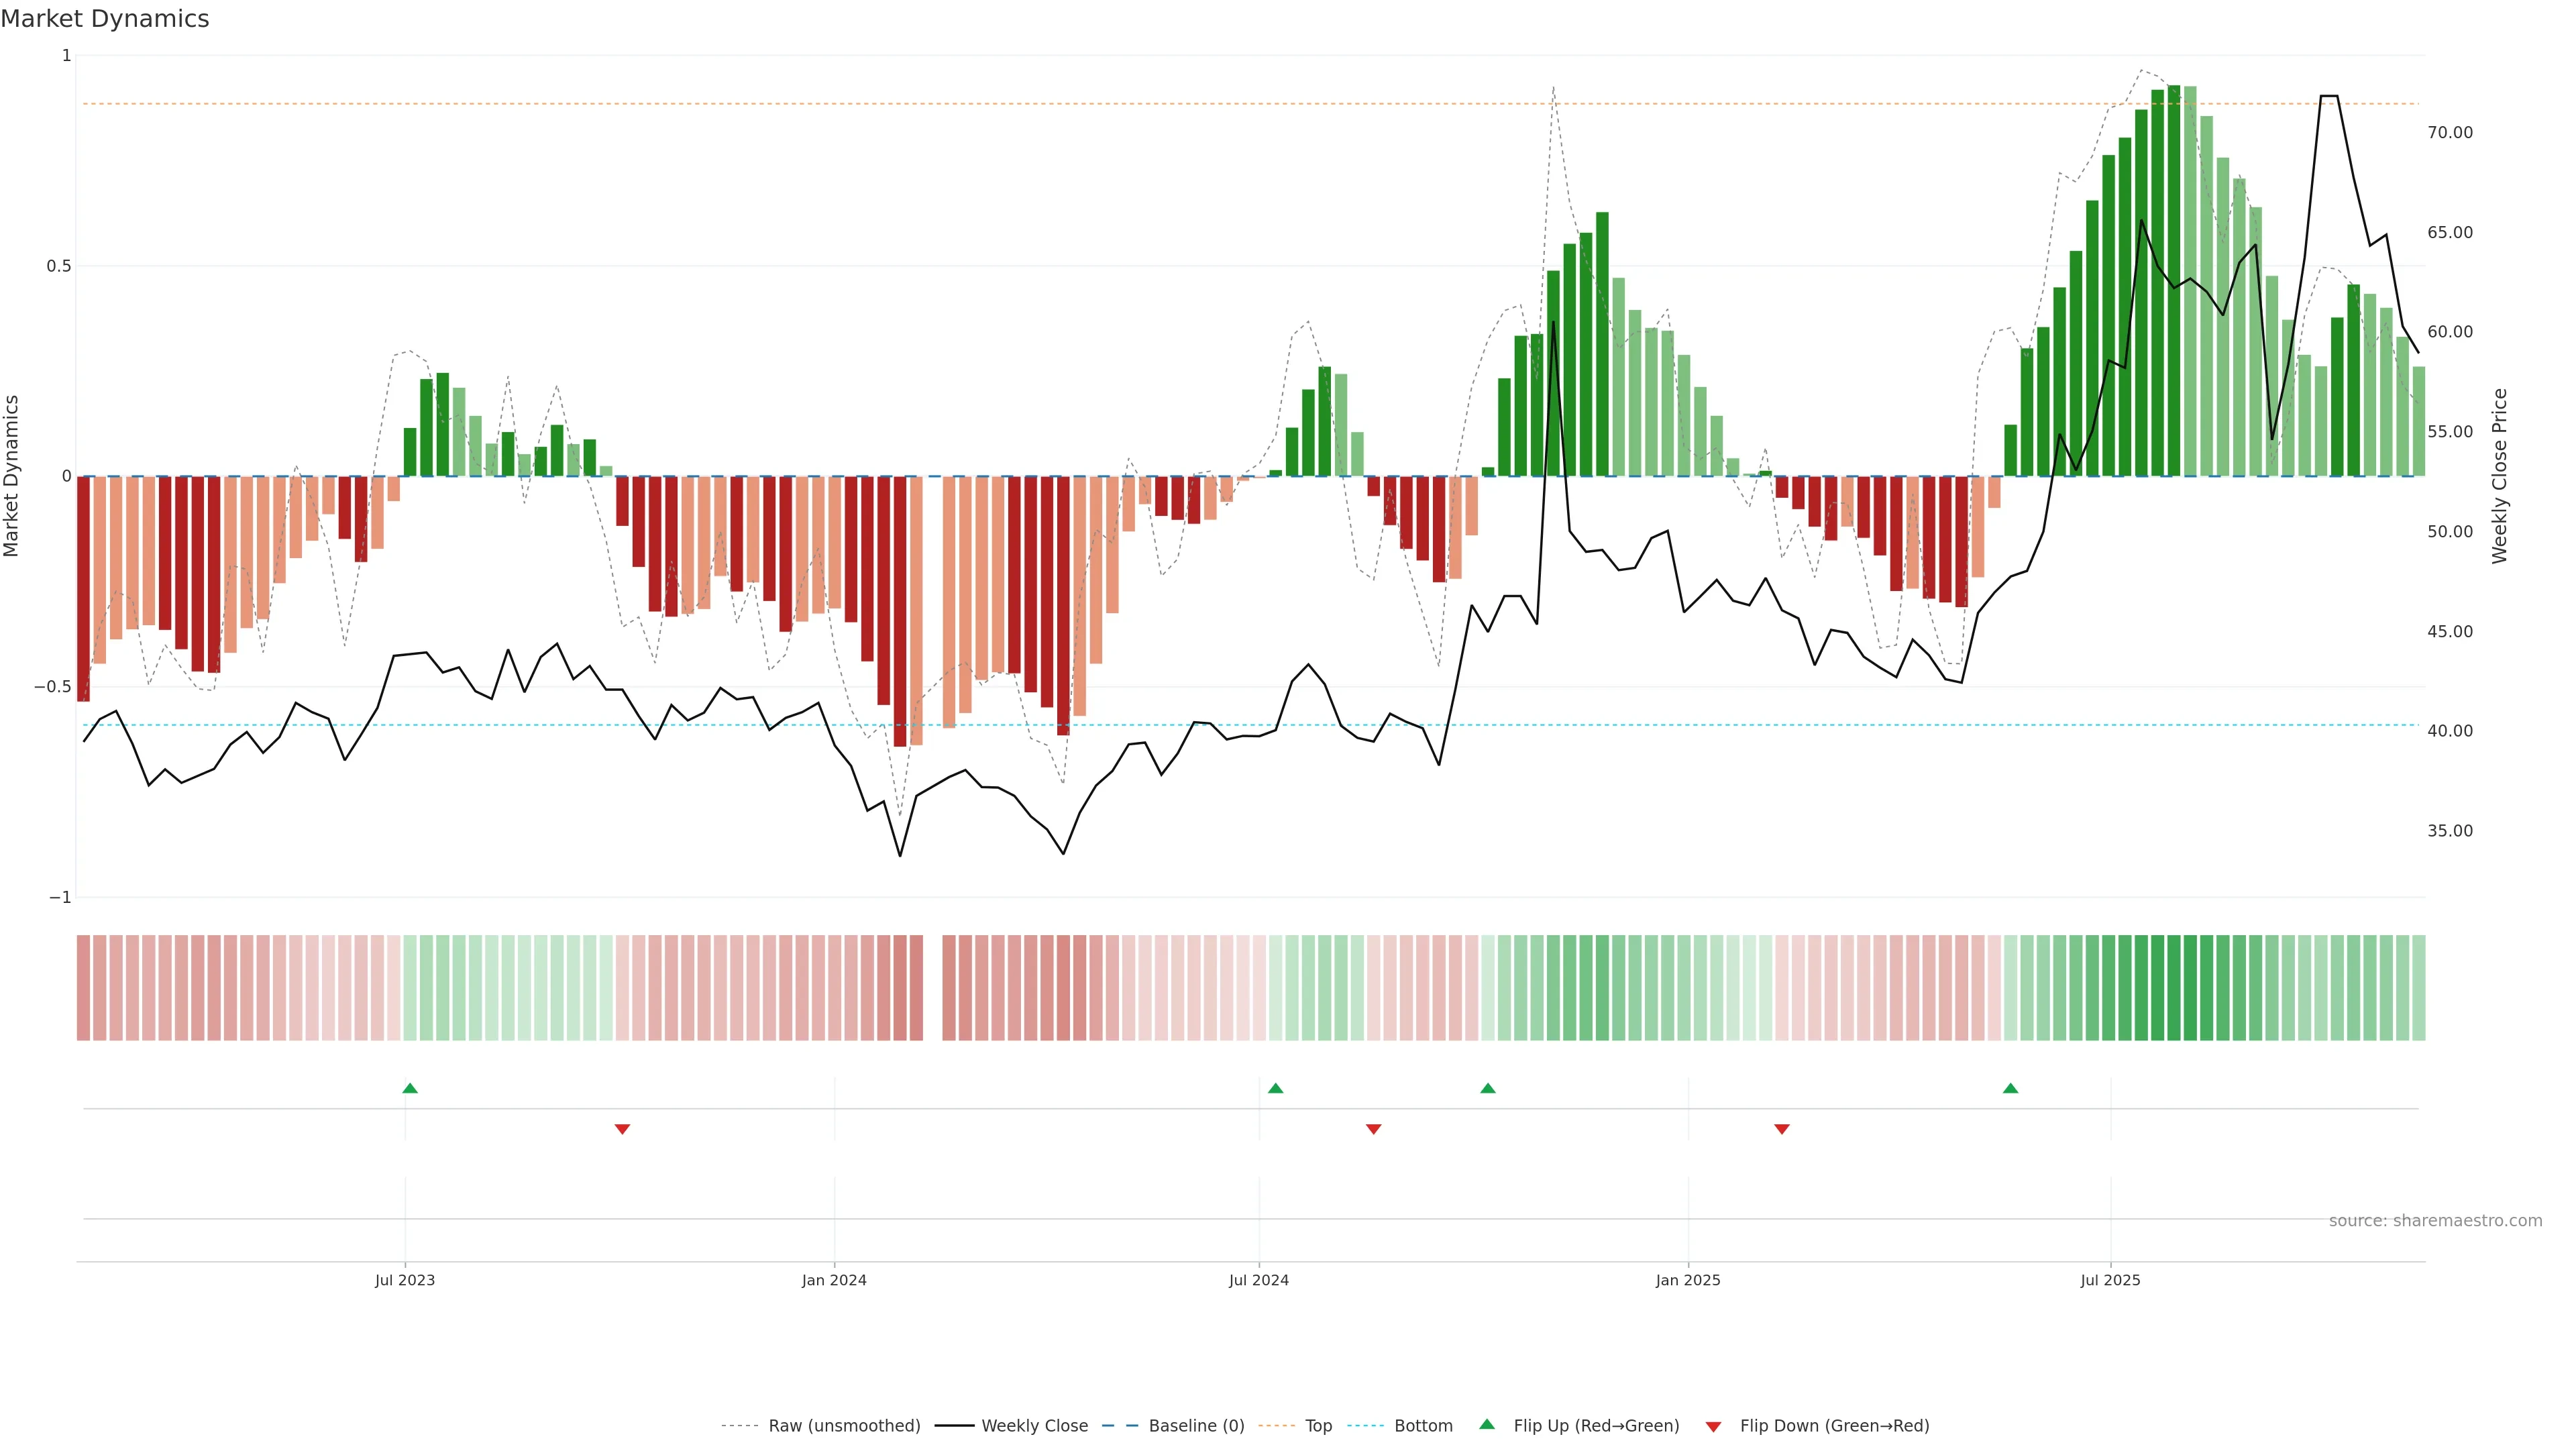Click the green flip-up triangle near Jul 2023
The height and width of the screenshot is (1449, 2576).
click(410, 1088)
